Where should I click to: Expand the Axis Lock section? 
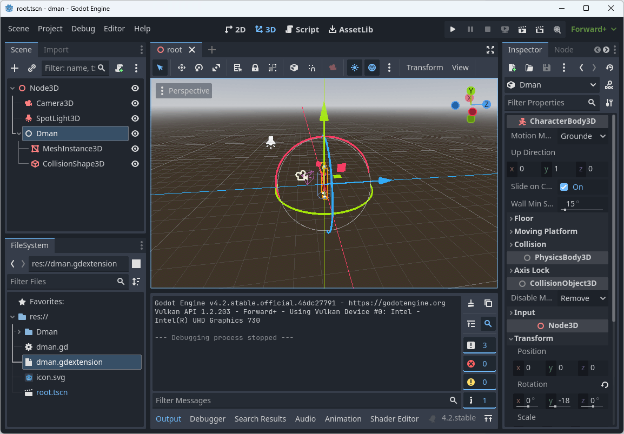(557, 270)
